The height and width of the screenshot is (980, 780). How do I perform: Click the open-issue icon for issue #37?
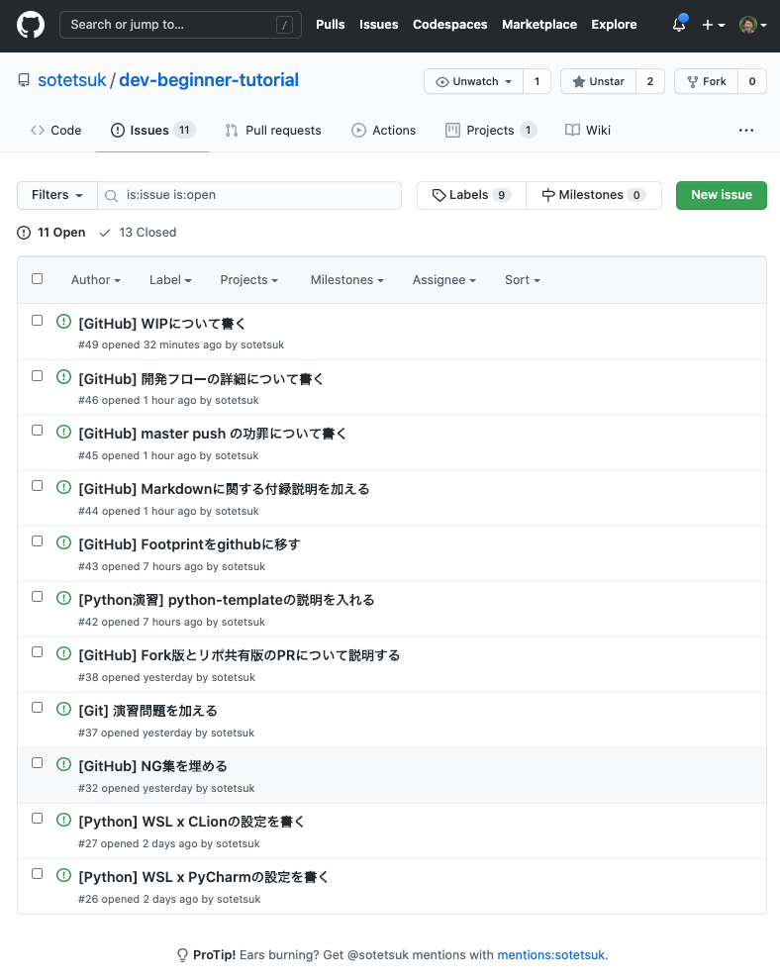[63, 709]
